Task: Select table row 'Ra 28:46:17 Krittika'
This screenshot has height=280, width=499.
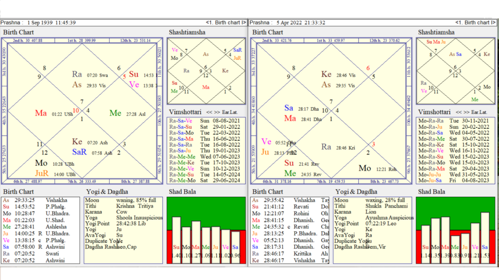Action: pos(289,254)
